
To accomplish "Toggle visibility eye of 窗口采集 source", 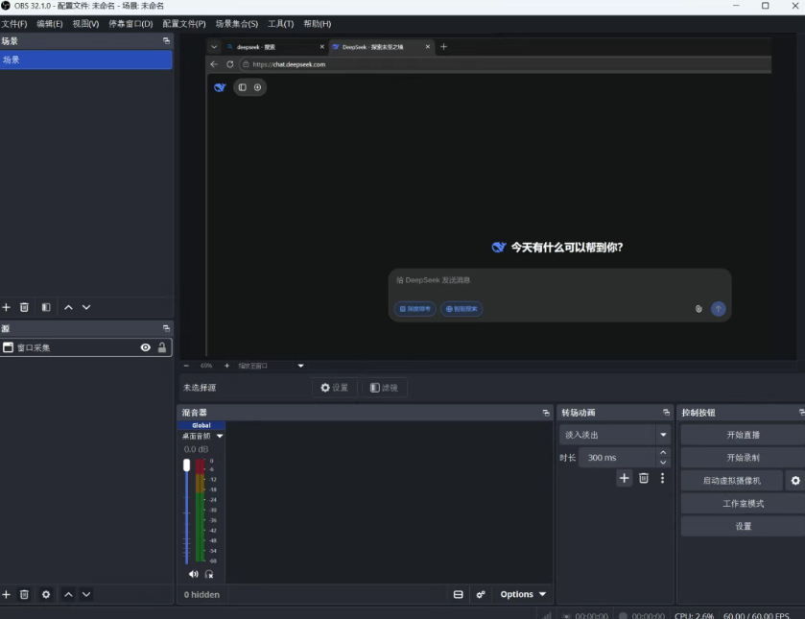I will (146, 347).
